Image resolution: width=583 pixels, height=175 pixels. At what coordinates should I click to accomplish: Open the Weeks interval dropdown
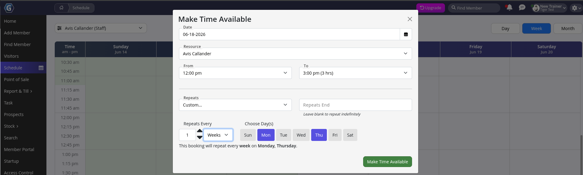point(218,135)
